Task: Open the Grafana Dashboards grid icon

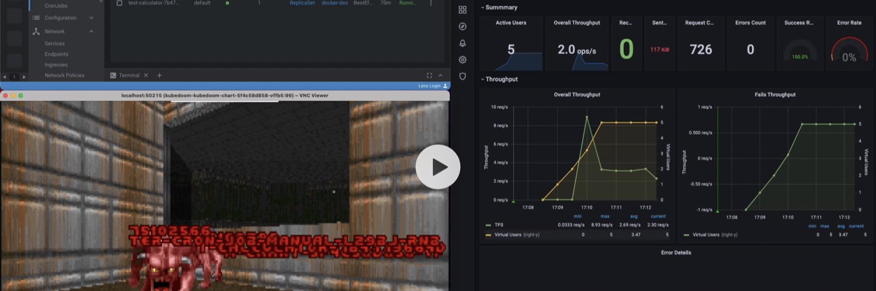Action: point(463,10)
